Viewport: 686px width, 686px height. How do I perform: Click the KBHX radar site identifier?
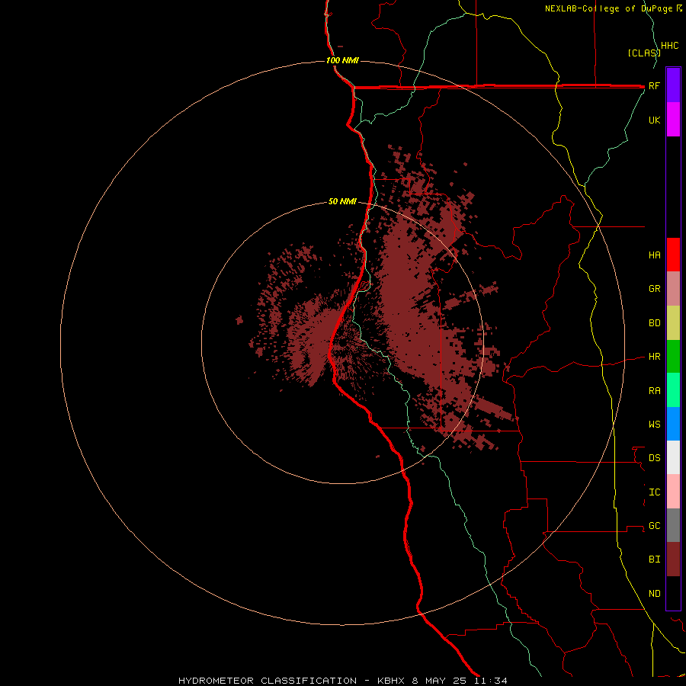tap(393, 681)
